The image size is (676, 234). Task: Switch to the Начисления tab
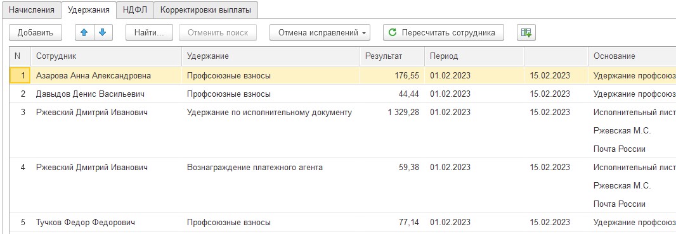point(32,10)
